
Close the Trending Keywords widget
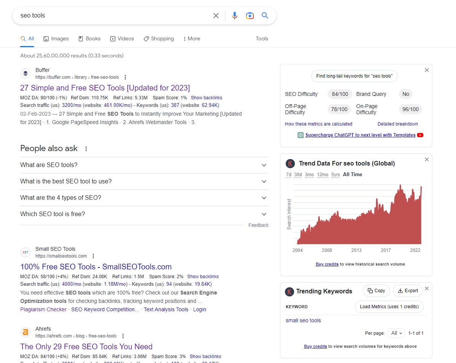click(427, 288)
